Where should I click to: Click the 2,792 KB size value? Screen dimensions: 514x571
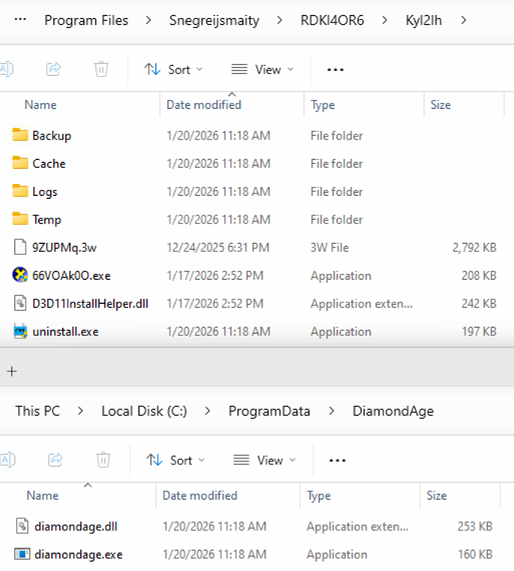474,248
